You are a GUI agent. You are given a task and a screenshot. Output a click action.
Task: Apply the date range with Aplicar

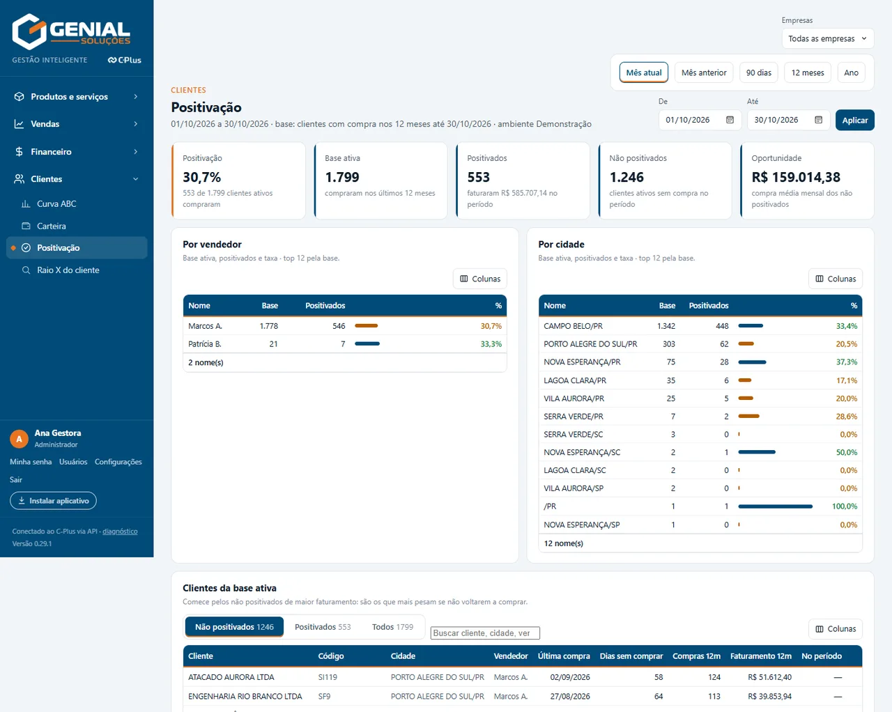click(x=855, y=120)
